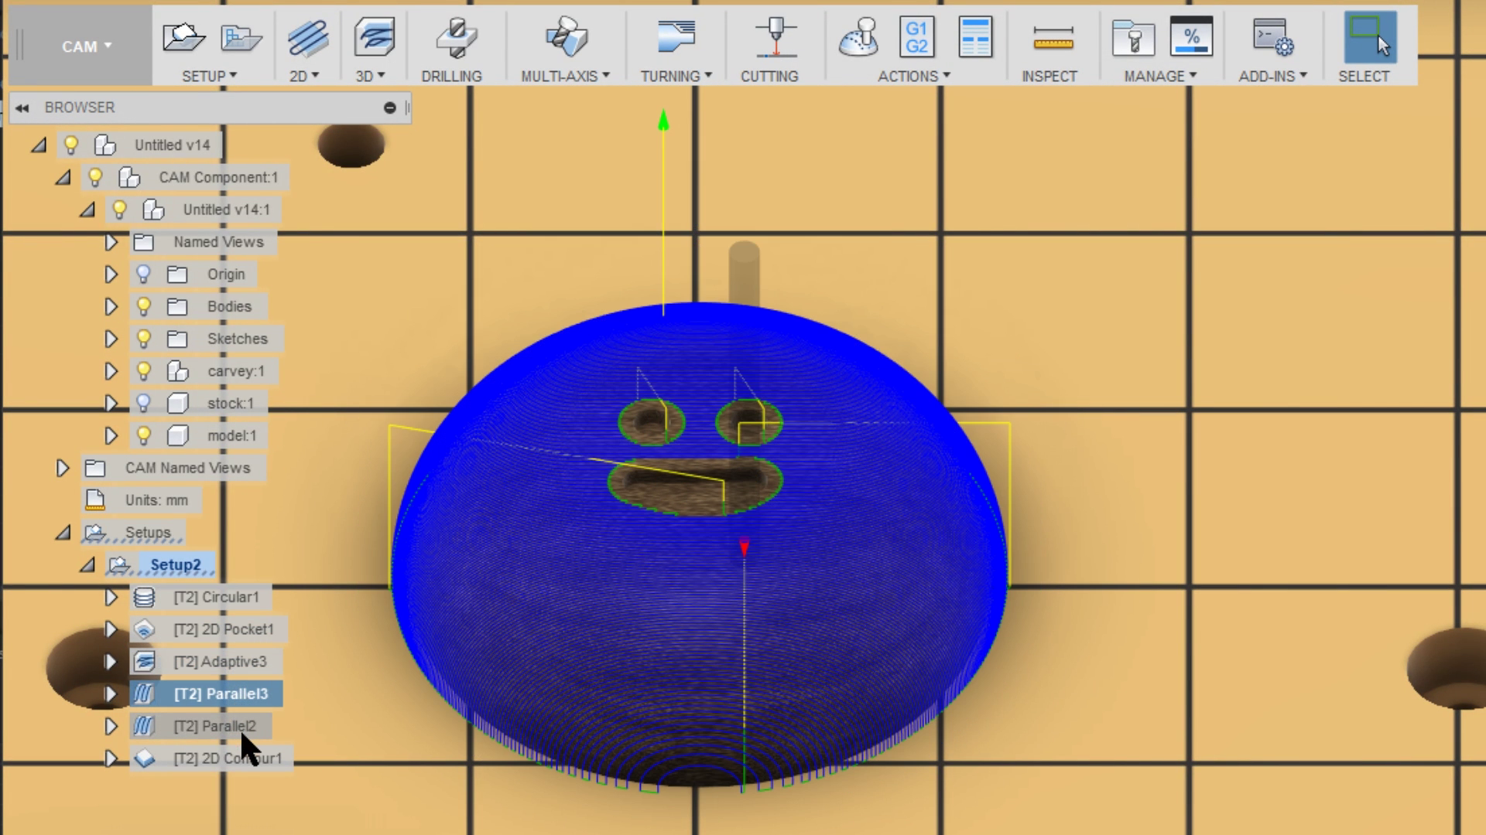Image resolution: width=1486 pixels, height=835 pixels.
Task: Click the Measure ruler icon under Inspect
Action: [x=1053, y=37]
